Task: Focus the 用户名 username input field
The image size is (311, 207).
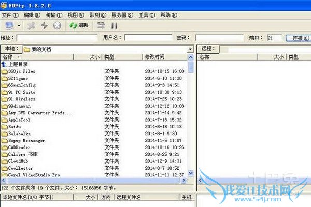Action: [148, 37]
